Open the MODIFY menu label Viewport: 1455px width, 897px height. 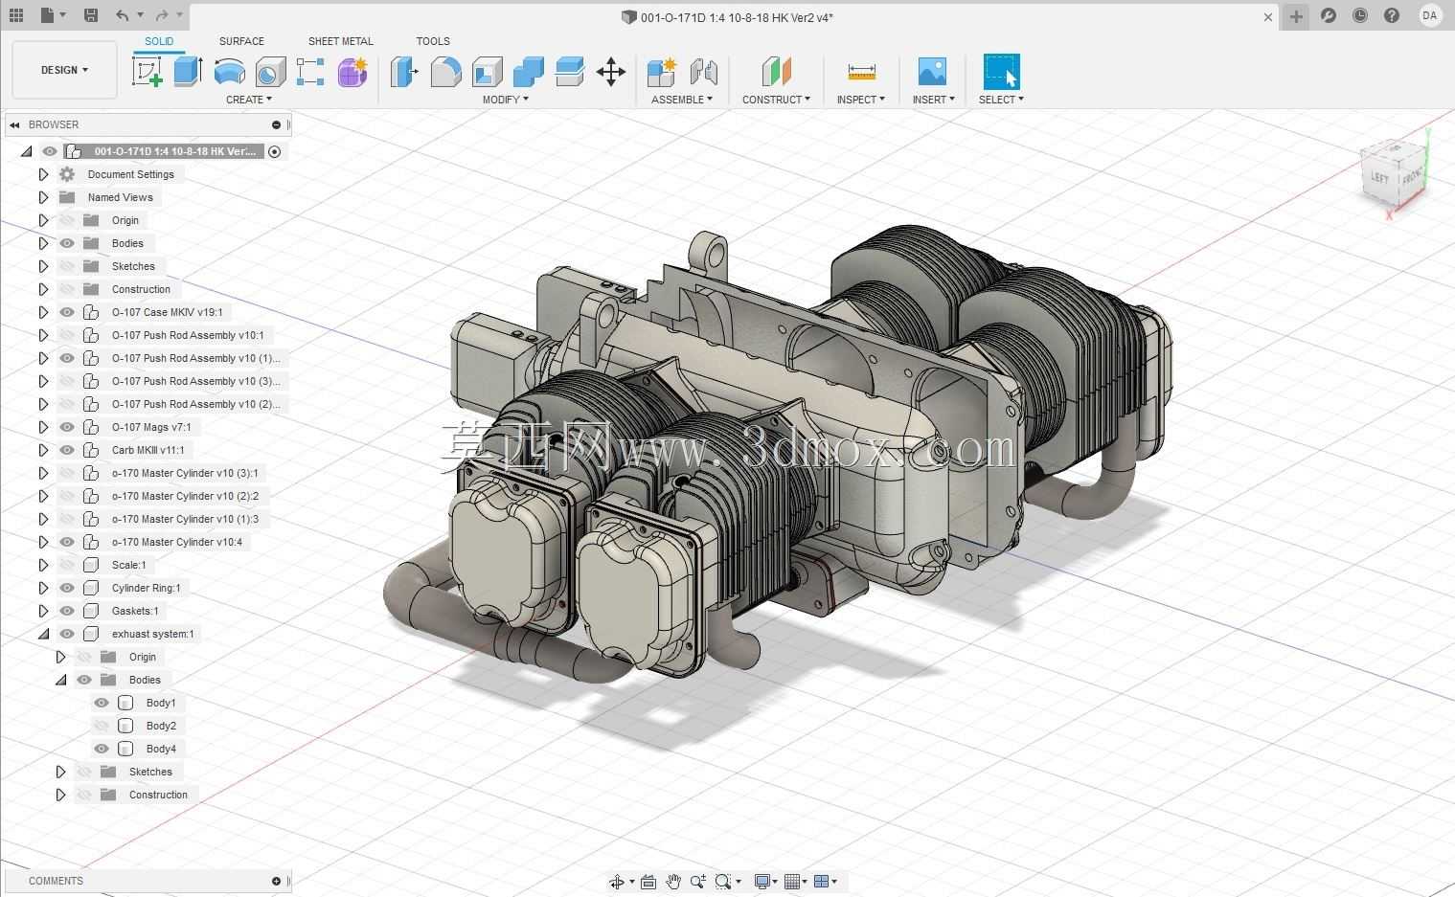pos(505,100)
